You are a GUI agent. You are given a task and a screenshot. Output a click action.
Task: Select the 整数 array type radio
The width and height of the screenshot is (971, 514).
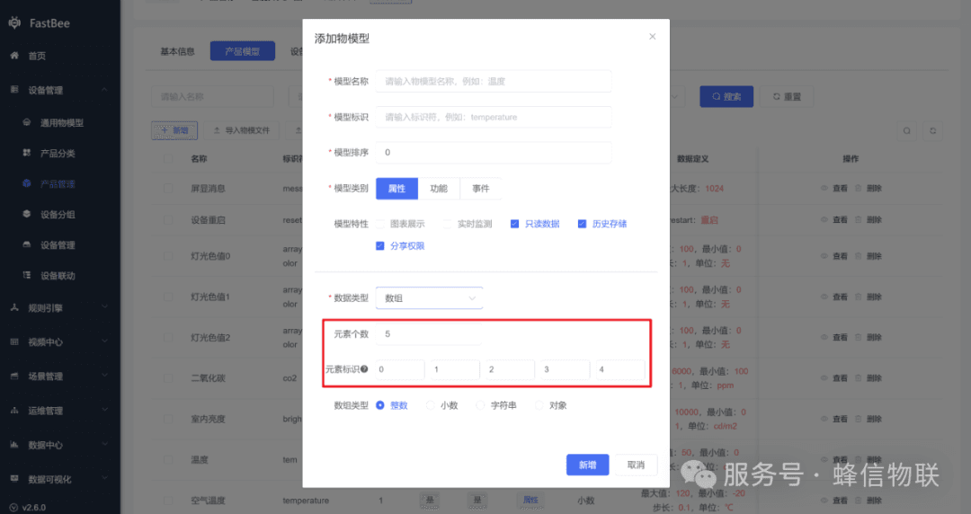click(x=380, y=405)
